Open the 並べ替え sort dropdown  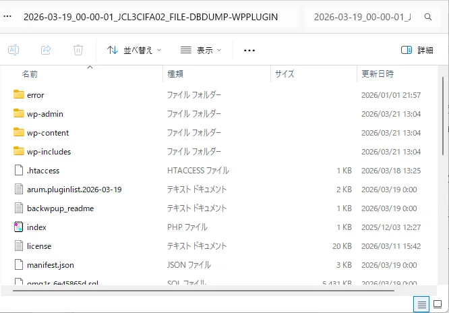click(134, 51)
